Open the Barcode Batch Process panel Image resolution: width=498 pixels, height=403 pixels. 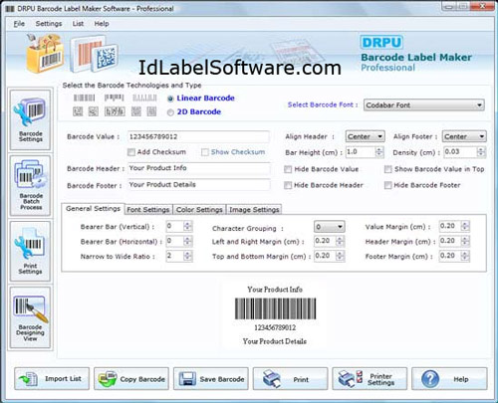30,185
